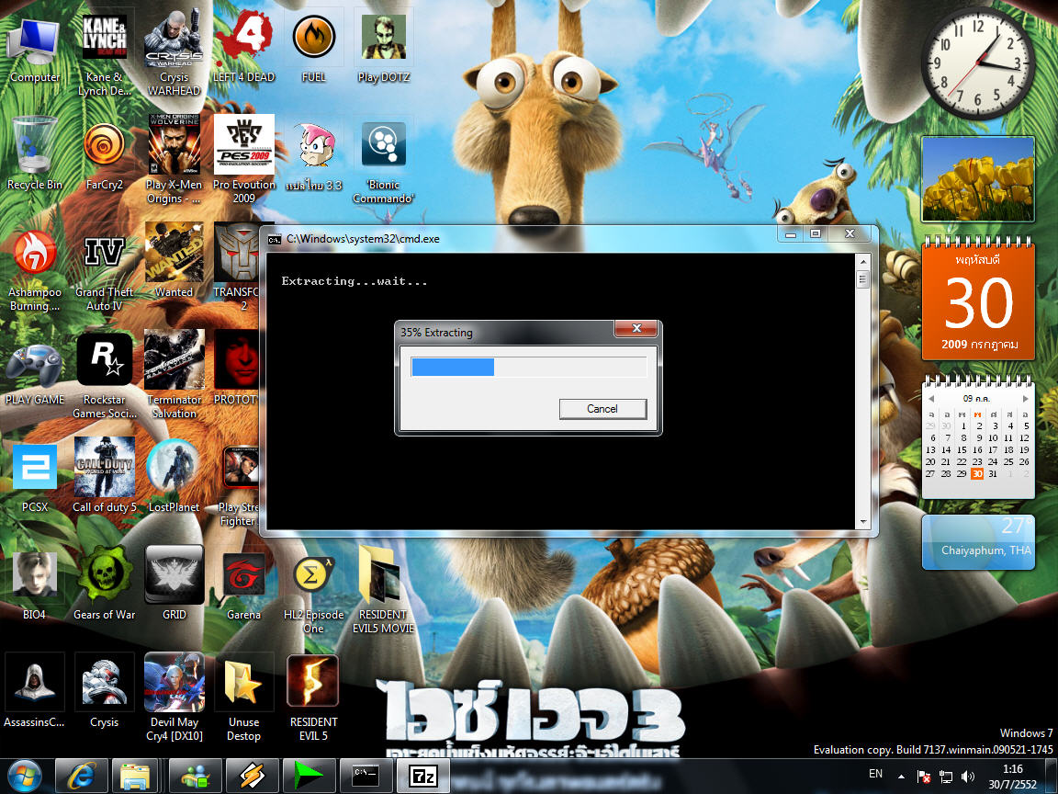The image size is (1058, 794).
Task: Select Call of duty 5 icon
Action: (104, 475)
